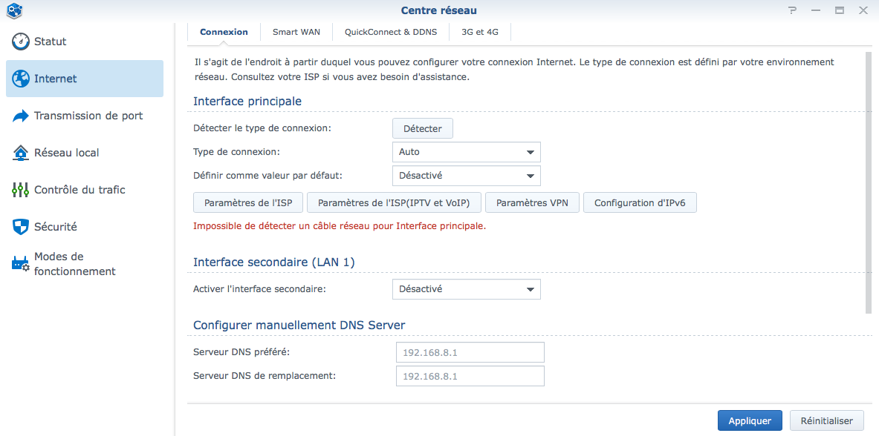Expand Activer l'interface secondaire dropdown
Screen dimensions: 879x436
(467, 289)
